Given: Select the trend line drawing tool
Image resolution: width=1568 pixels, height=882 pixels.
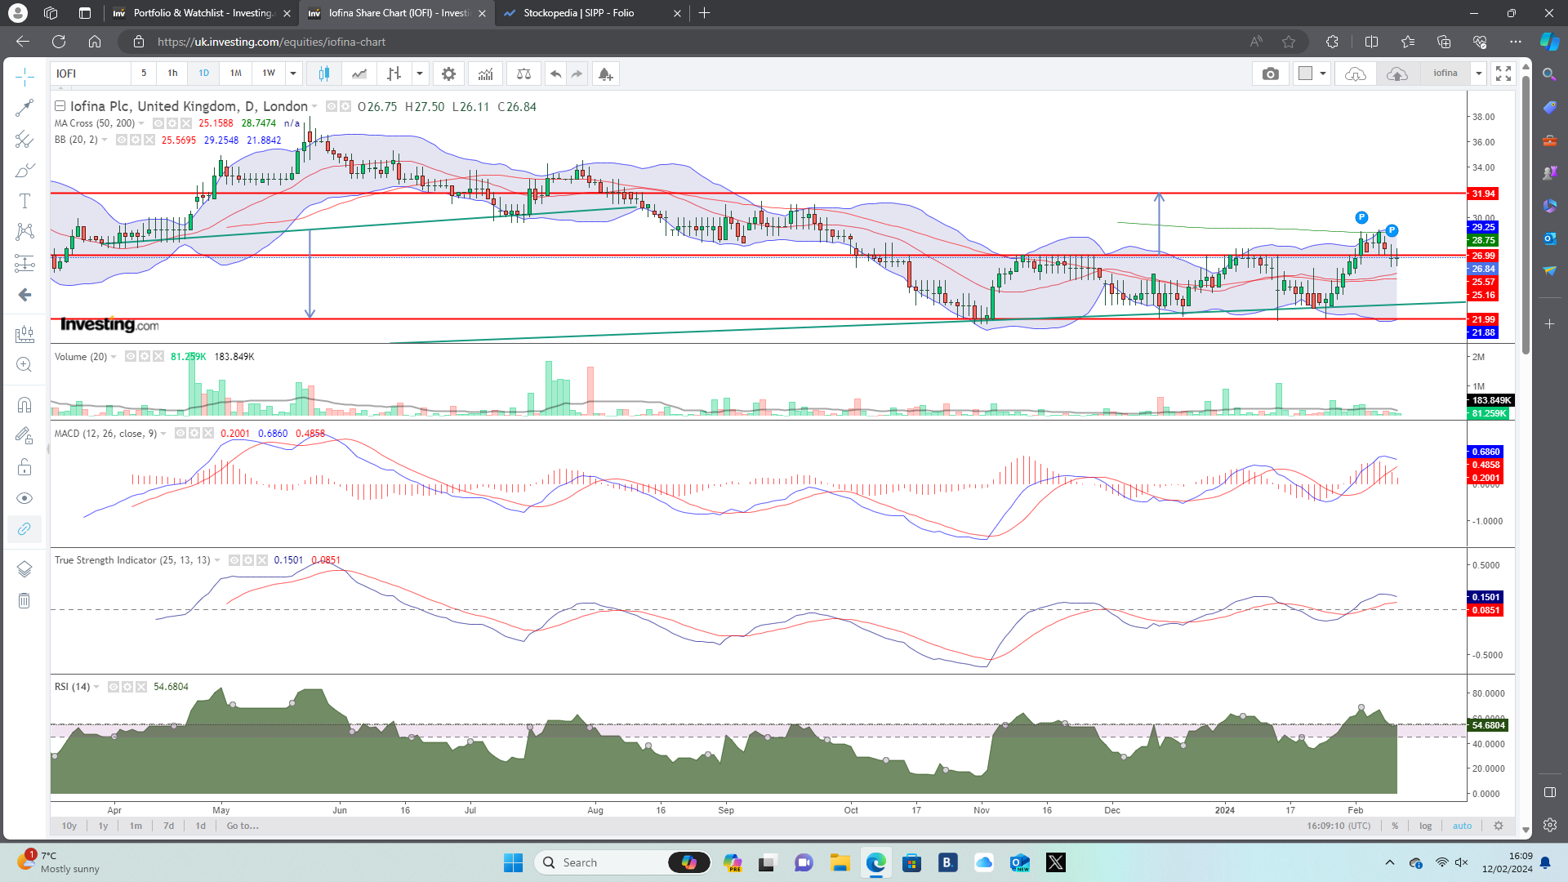Looking at the screenshot, I should pos(24,108).
